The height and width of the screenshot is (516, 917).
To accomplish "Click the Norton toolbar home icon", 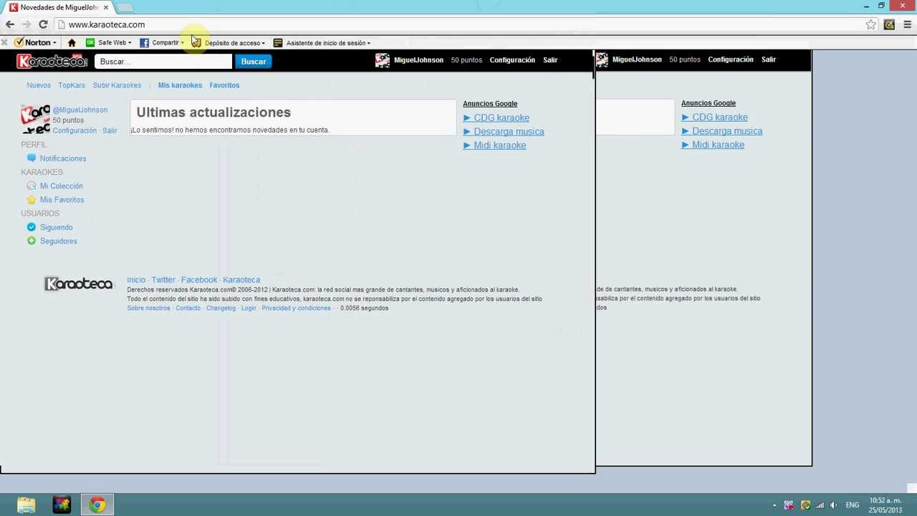I will pyautogui.click(x=72, y=43).
